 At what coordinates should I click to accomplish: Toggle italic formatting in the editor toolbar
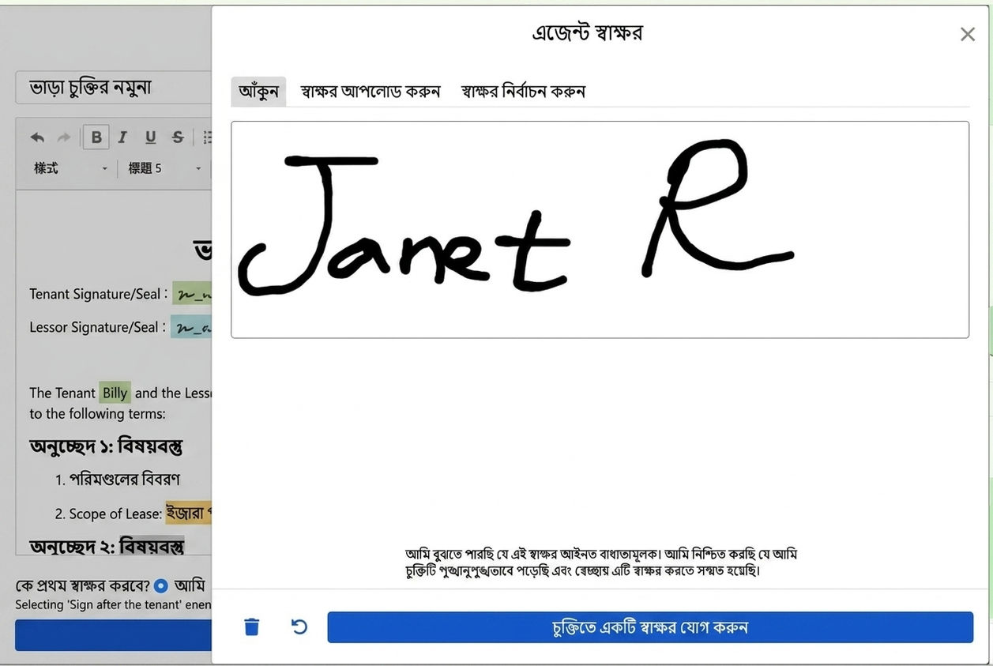click(x=122, y=137)
